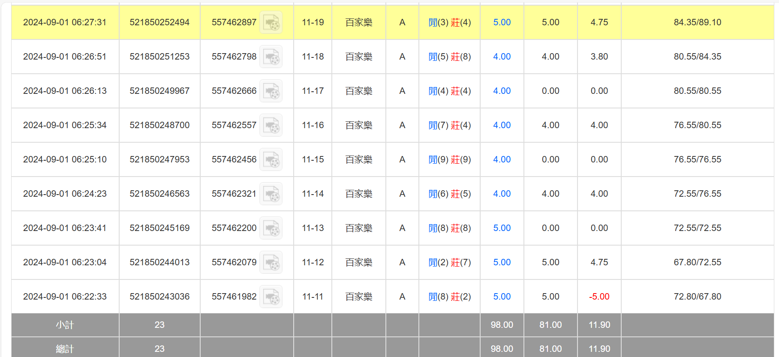Image resolution: width=779 pixels, height=357 pixels.
Task: View replay icon beside 557462200
Action: [x=271, y=228]
